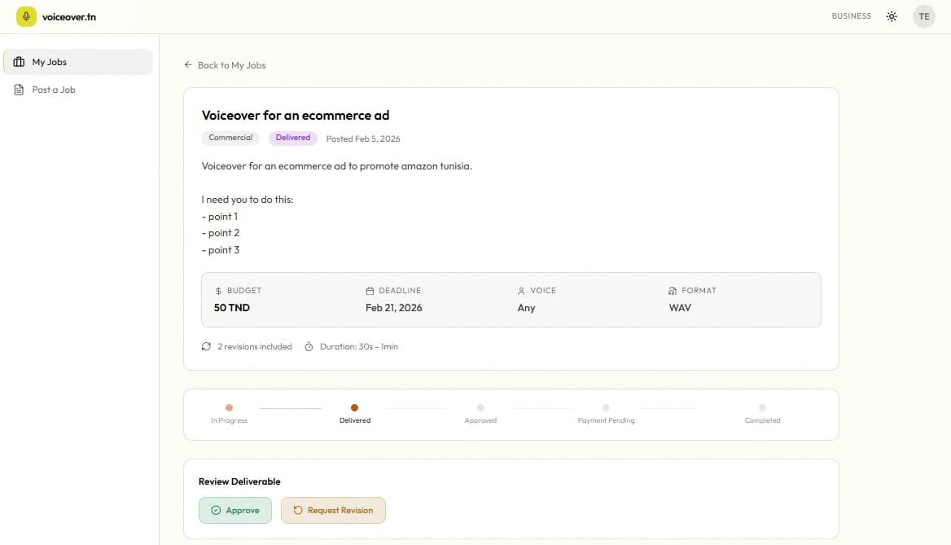
Task: Click the revisions refresh icon
Action: 206,346
